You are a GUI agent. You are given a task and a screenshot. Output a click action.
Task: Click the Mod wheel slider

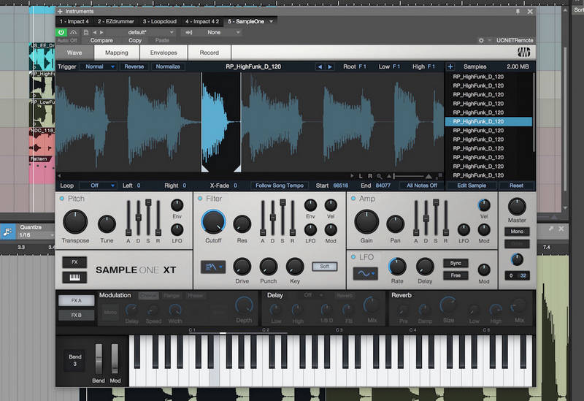click(x=114, y=359)
